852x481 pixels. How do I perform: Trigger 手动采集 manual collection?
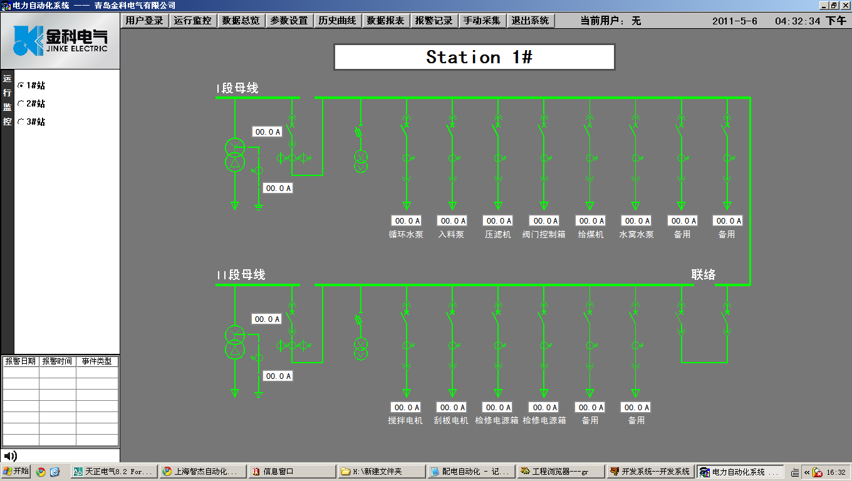482,21
